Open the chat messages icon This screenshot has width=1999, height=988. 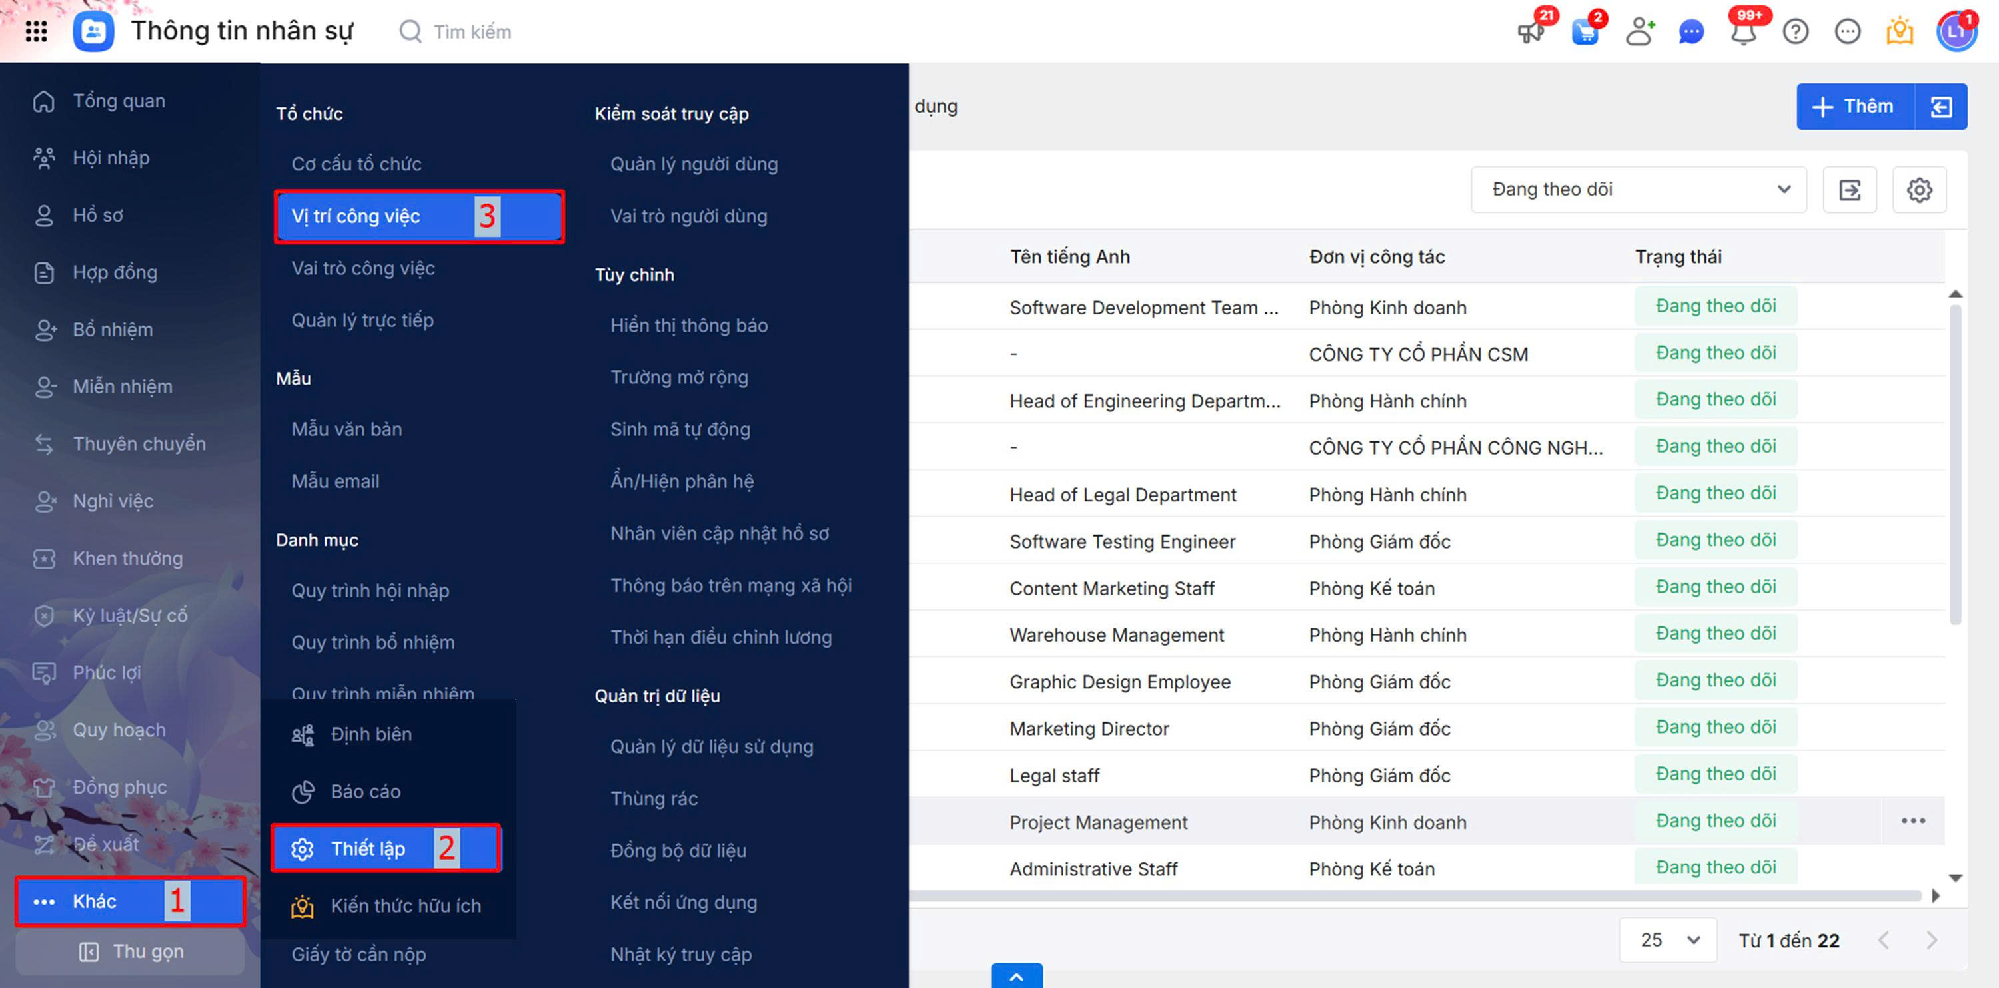pos(1691,32)
